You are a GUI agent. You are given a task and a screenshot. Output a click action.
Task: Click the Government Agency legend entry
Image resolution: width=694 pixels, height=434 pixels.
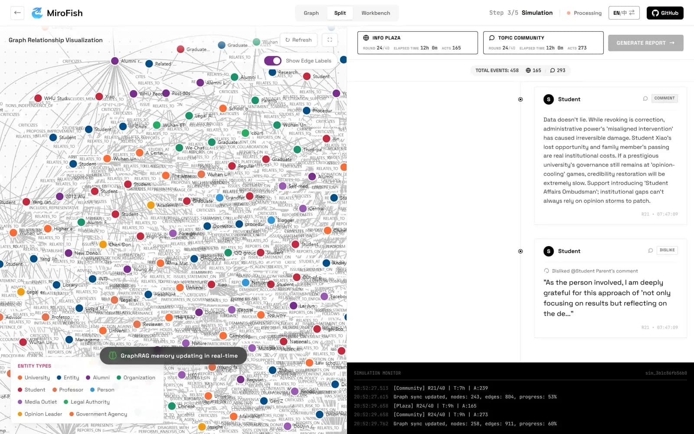tap(98, 414)
